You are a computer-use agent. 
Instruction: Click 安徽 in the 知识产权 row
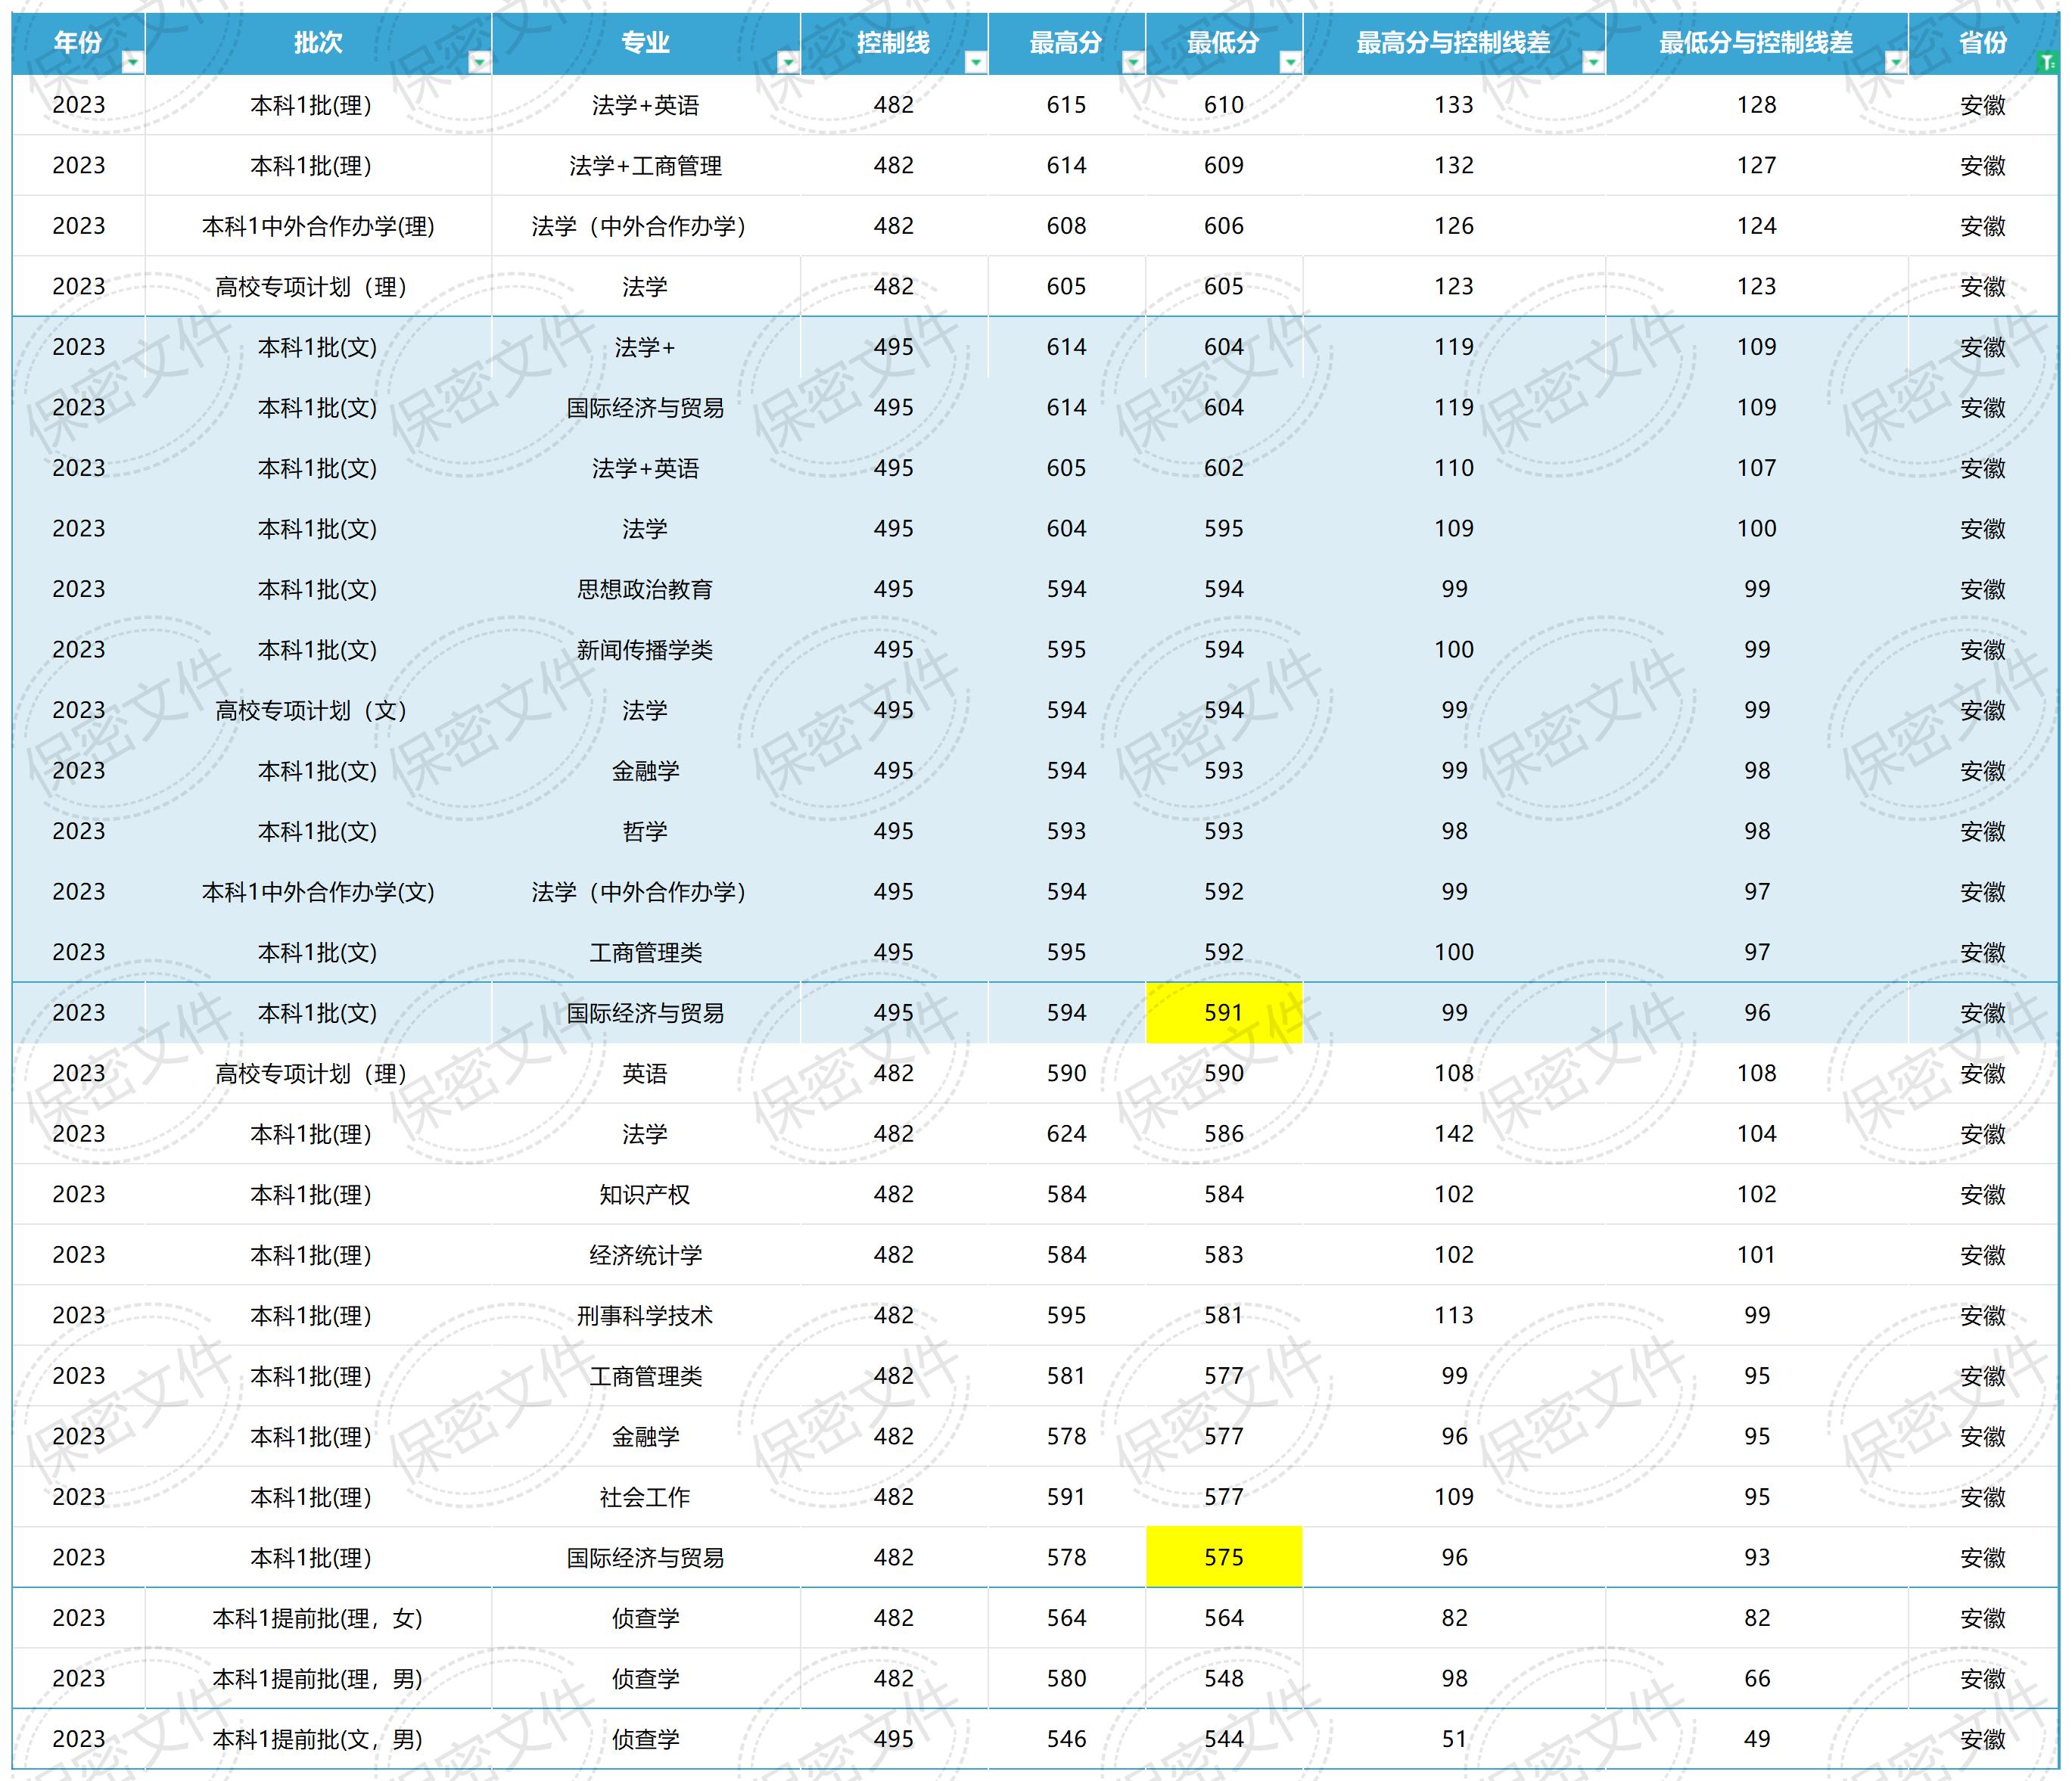click(1983, 1194)
